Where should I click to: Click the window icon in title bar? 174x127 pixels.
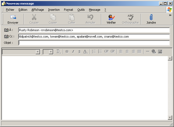click(4, 3)
